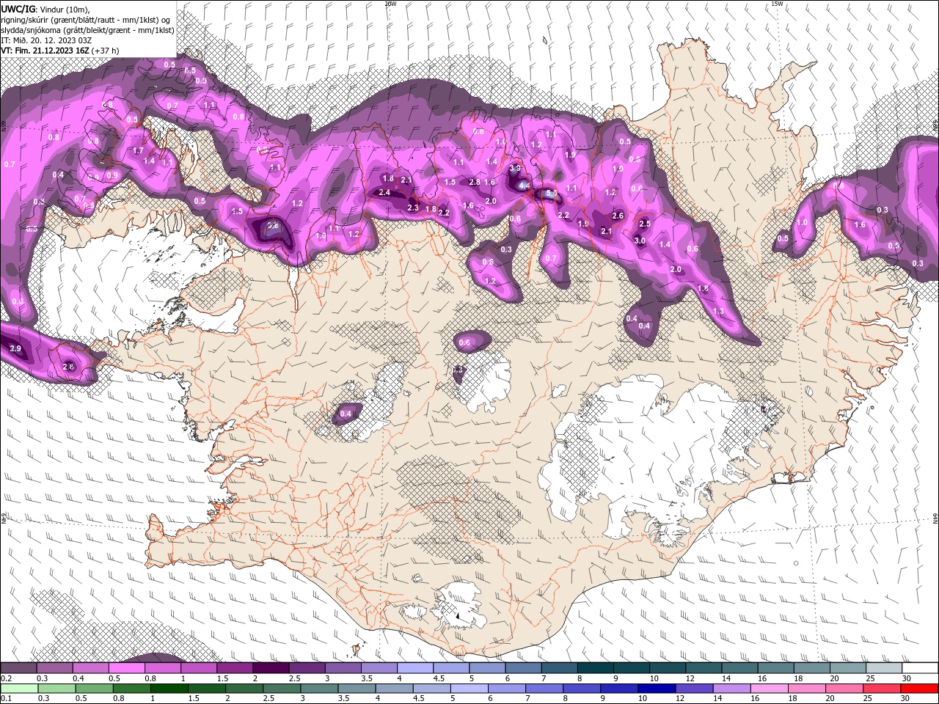Click the light periwinkle swatch labeled 4 in the upper legend
This screenshot has width=939, height=704.
(x=415, y=668)
